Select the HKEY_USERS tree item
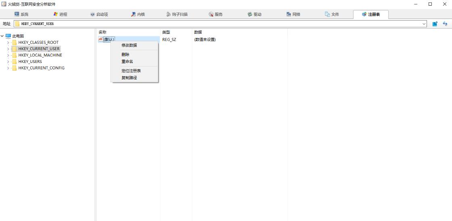 [x=30, y=62]
